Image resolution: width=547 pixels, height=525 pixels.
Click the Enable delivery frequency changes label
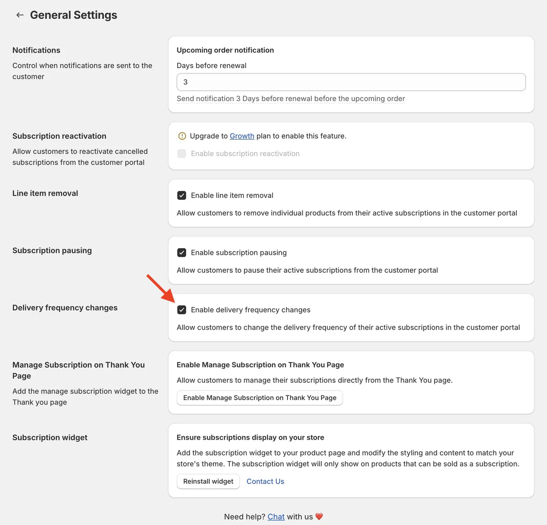tap(251, 310)
